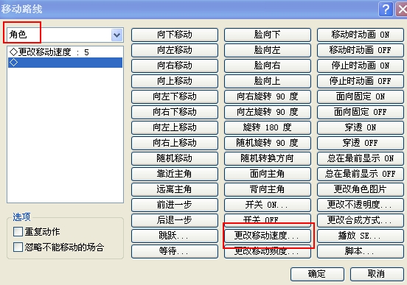Add the 向左上移动 command
The image size is (407, 285).
(x=175, y=127)
